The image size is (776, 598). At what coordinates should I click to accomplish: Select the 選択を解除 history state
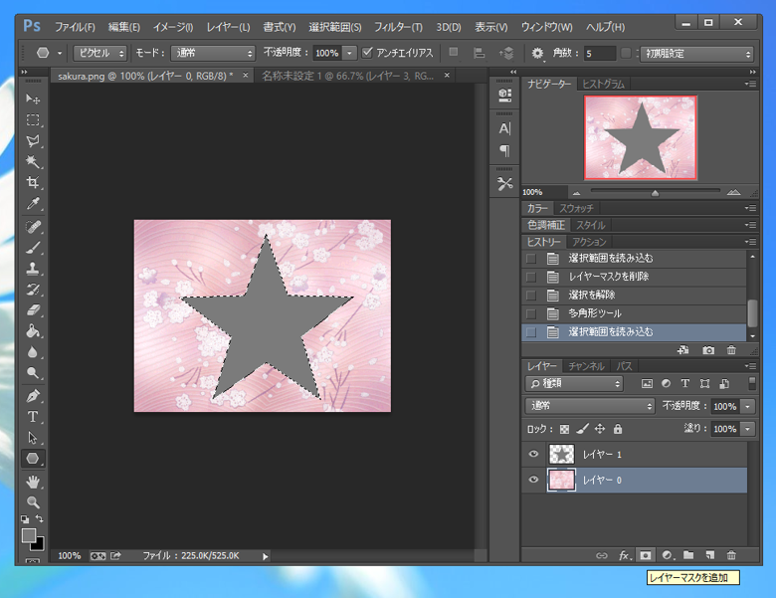(x=592, y=295)
